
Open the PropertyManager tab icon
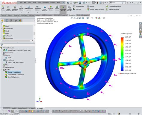7,21
